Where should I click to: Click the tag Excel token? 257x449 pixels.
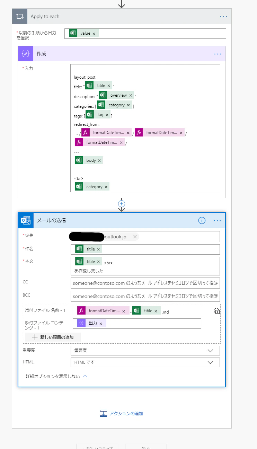point(98,115)
